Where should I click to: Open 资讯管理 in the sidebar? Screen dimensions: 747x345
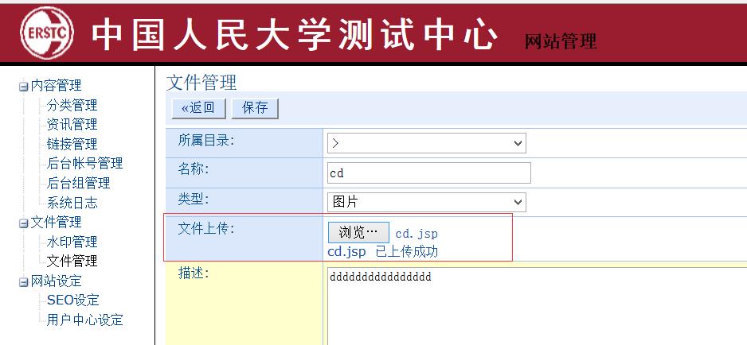point(72,125)
